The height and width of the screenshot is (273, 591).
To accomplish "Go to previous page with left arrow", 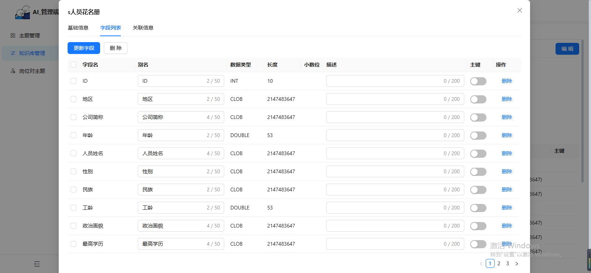I will tap(481, 263).
